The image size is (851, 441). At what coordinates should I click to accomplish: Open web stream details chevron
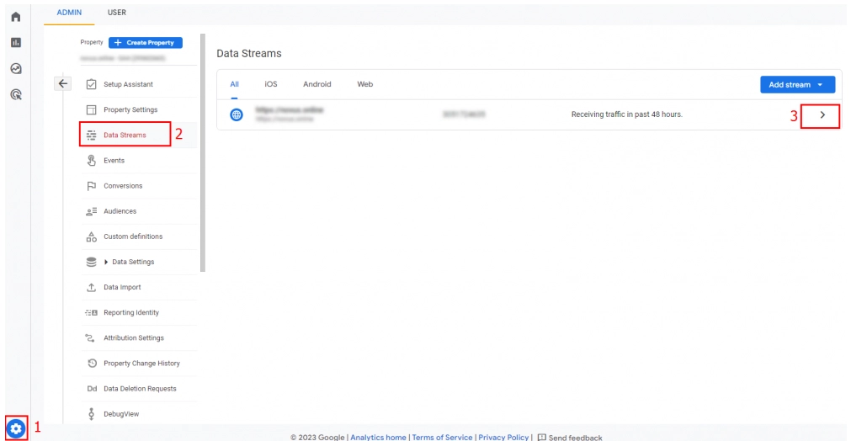[x=822, y=115]
